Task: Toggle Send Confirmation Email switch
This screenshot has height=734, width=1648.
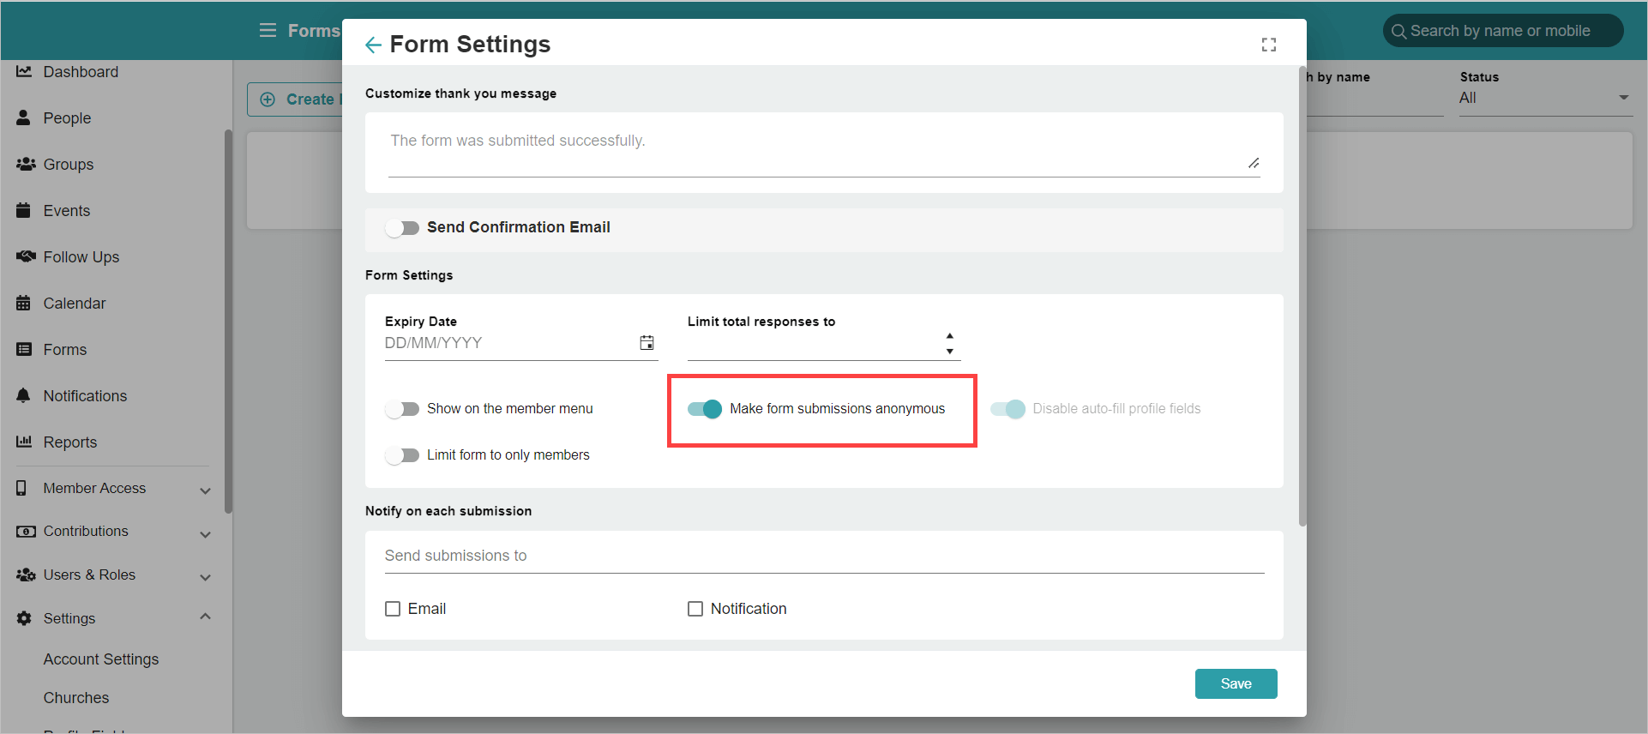Action: (x=402, y=228)
